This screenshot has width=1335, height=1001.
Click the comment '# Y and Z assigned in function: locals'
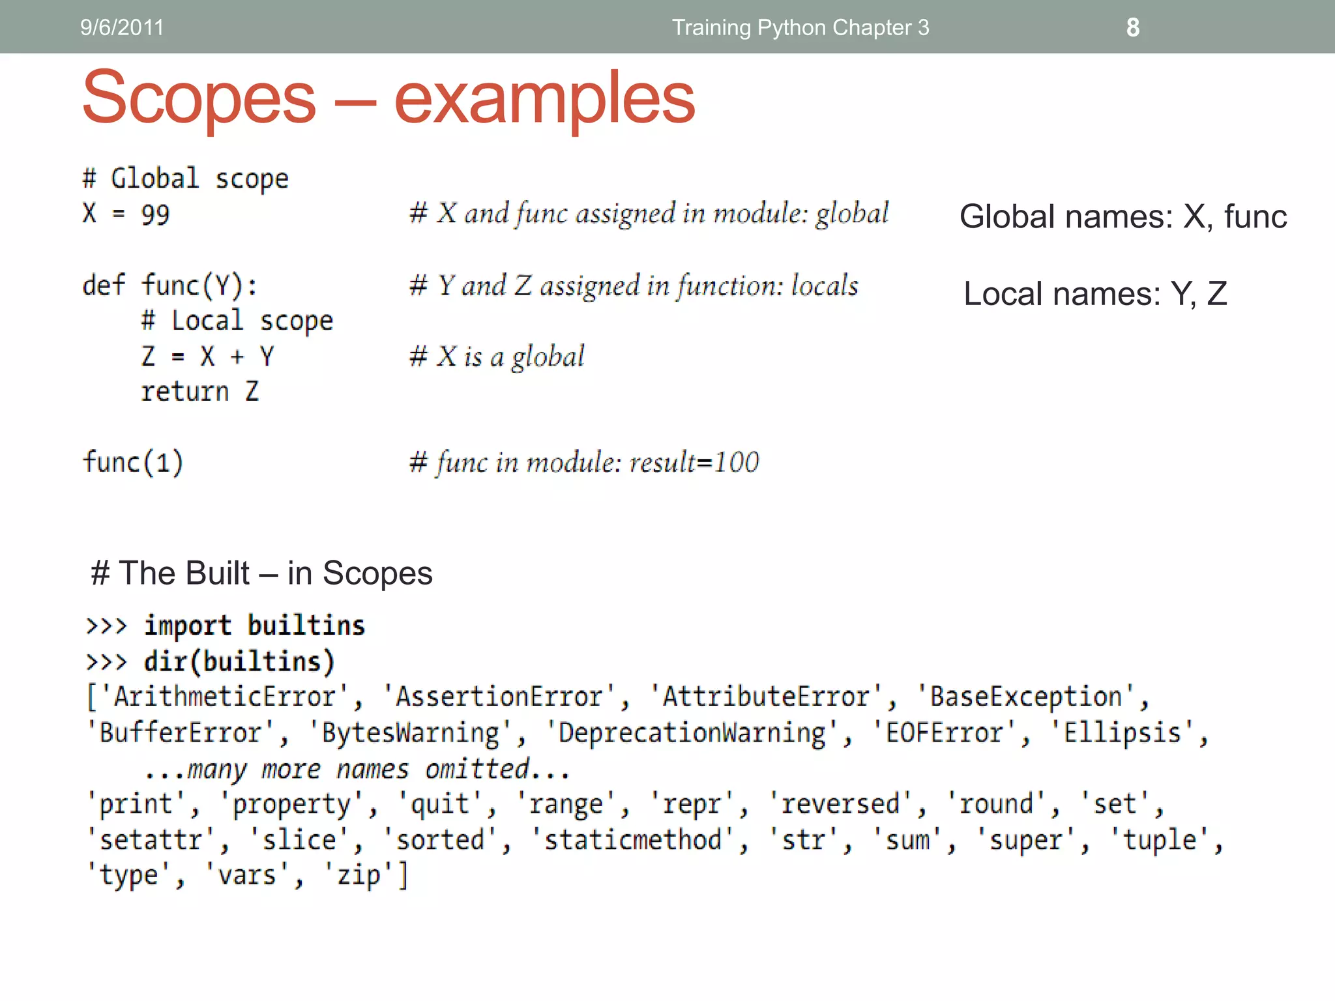634,285
